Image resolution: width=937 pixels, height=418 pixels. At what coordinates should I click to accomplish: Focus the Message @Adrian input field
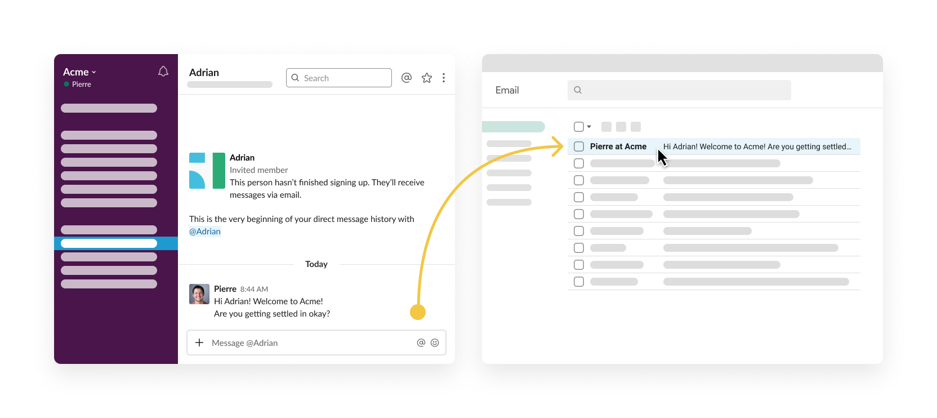pos(316,343)
